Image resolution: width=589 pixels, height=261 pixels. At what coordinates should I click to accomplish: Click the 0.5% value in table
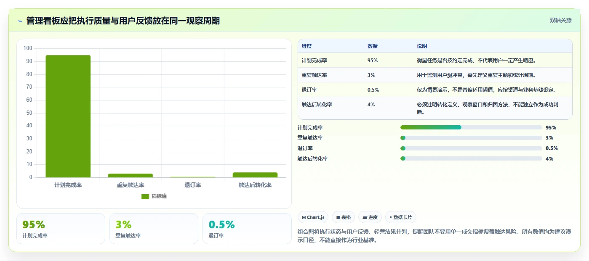pos(373,90)
